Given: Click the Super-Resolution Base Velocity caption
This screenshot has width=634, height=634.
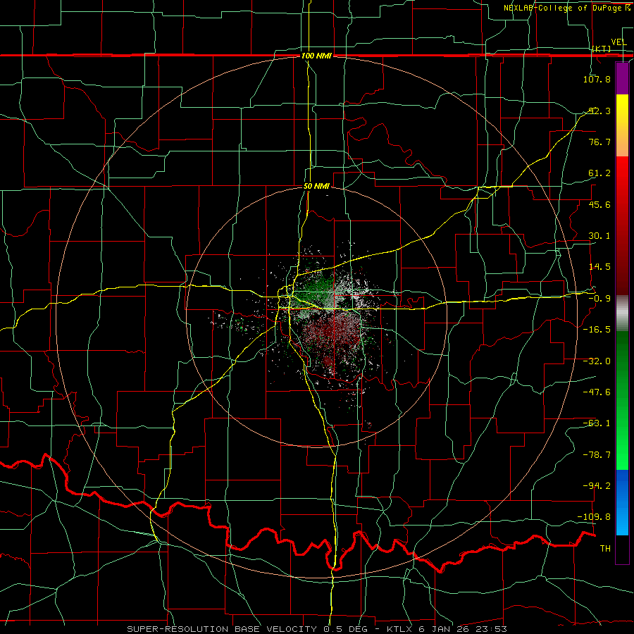Looking at the screenshot, I should (x=316, y=629).
